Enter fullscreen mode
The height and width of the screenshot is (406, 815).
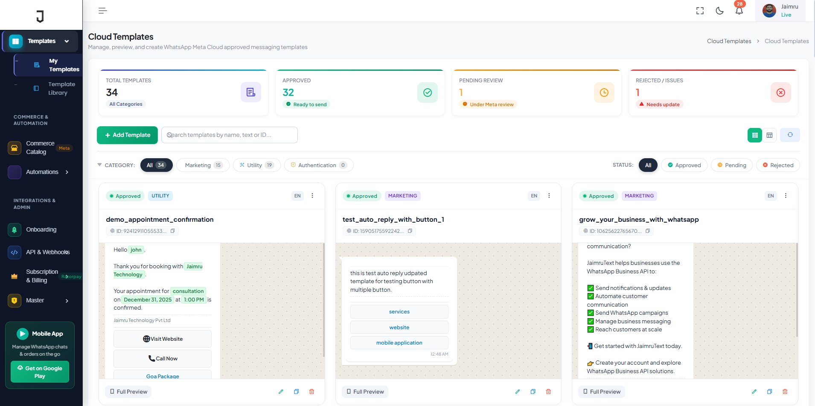[700, 11]
